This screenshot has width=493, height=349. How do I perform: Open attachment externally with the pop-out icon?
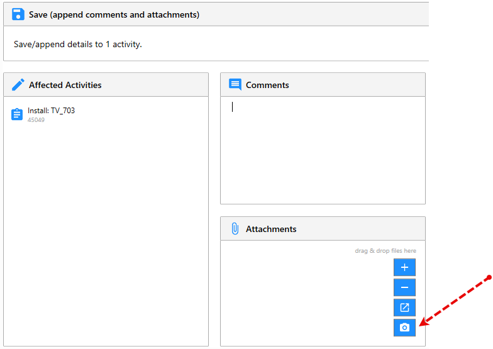click(x=404, y=307)
